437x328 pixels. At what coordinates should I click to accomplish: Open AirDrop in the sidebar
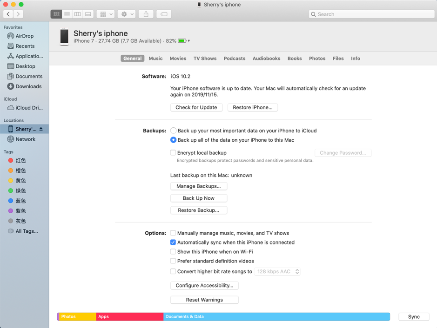(x=24, y=36)
